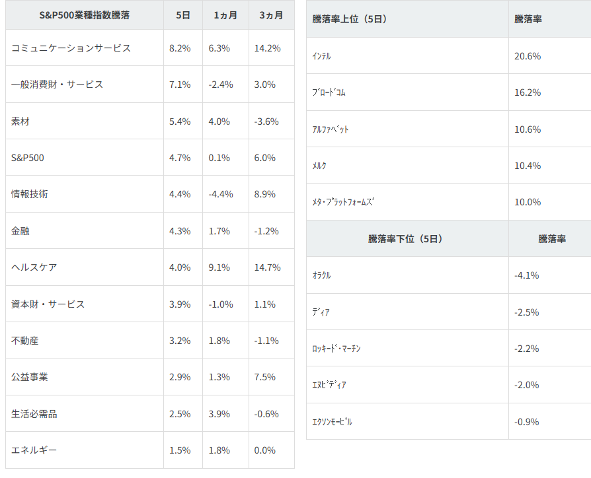Screen dimensions: 591x478
Task: Click the 情報技術 sector name
Action: (30, 194)
